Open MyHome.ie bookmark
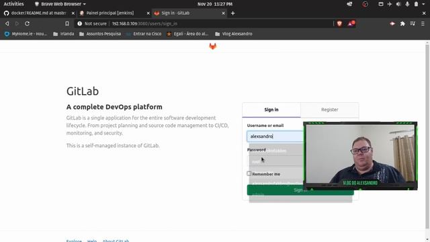Viewport: 430px width, 242px height. click(26, 34)
